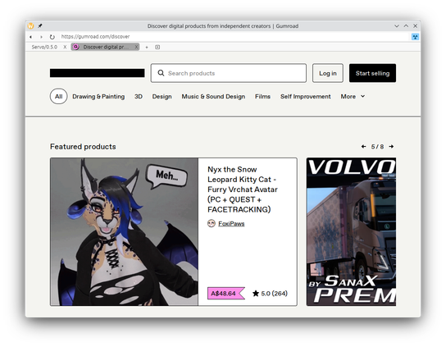This screenshot has width=446, height=347.
Task: Click the Log in button
Action: [328, 73]
